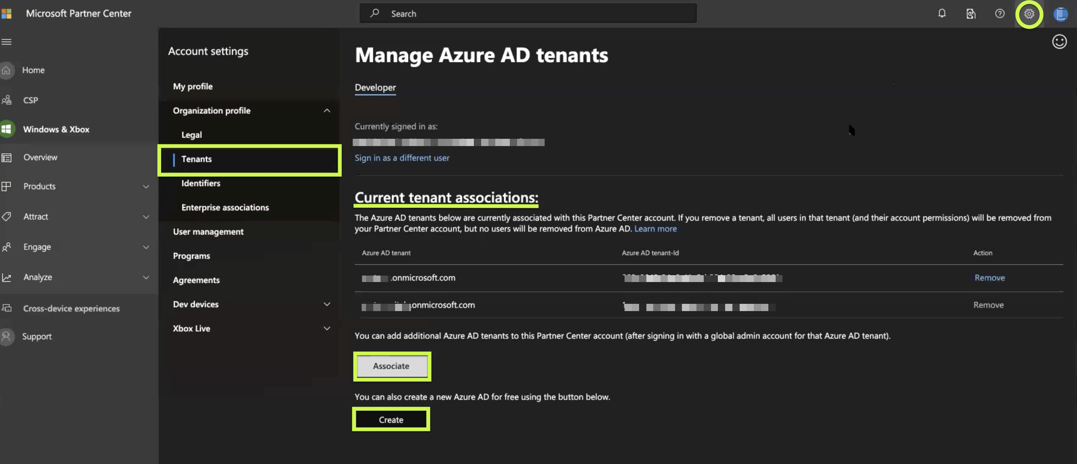
Task: Open CSP in the sidebar
Action: [31, 100]
